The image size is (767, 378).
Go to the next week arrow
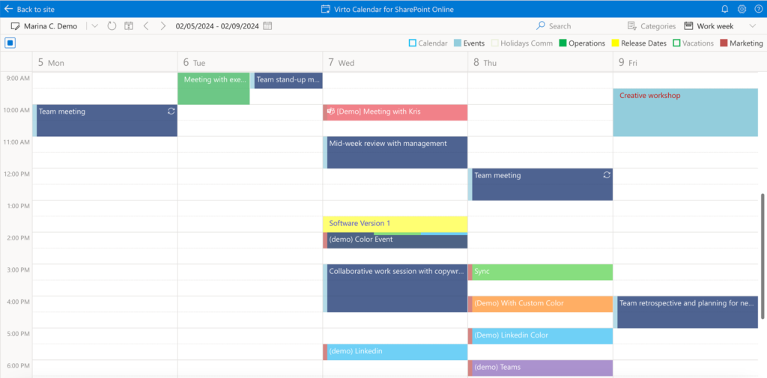pos(163,26)
